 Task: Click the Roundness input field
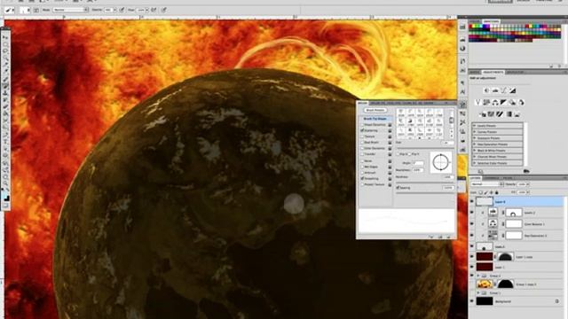click(x=418, y=169)
